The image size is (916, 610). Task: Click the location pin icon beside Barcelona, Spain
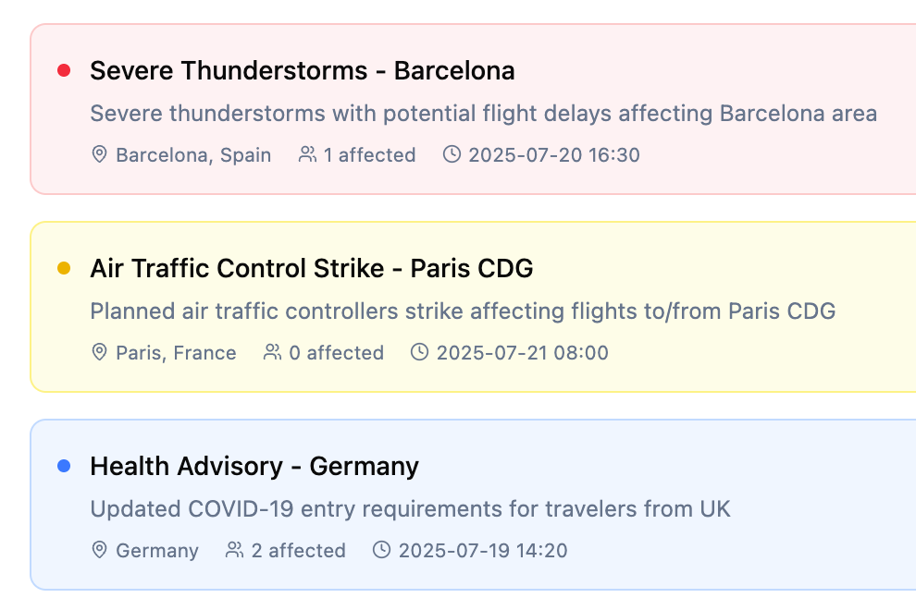pos(99,154)
